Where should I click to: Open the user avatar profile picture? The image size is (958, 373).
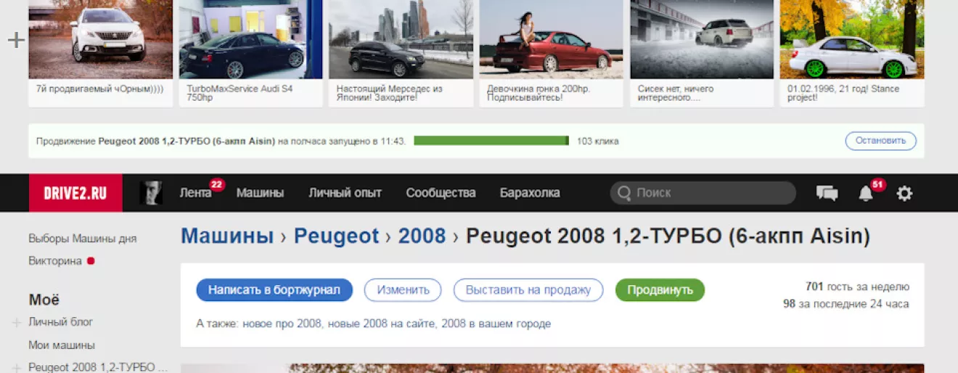click(x=151, y=193)
